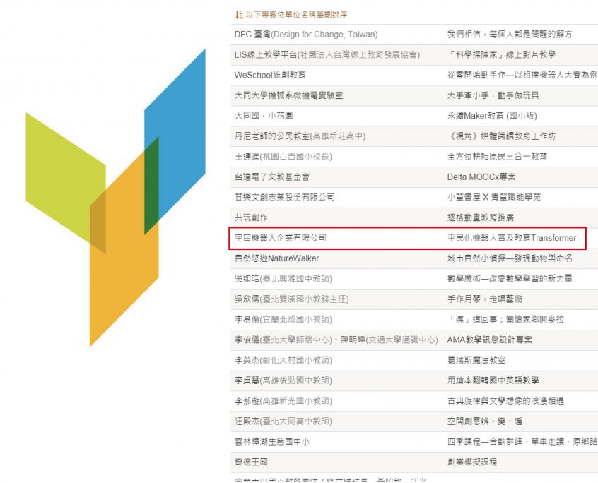Select the 李俊儀、陳明璋 unit cell
598x483 pixels.
click(x=336, y=340)
